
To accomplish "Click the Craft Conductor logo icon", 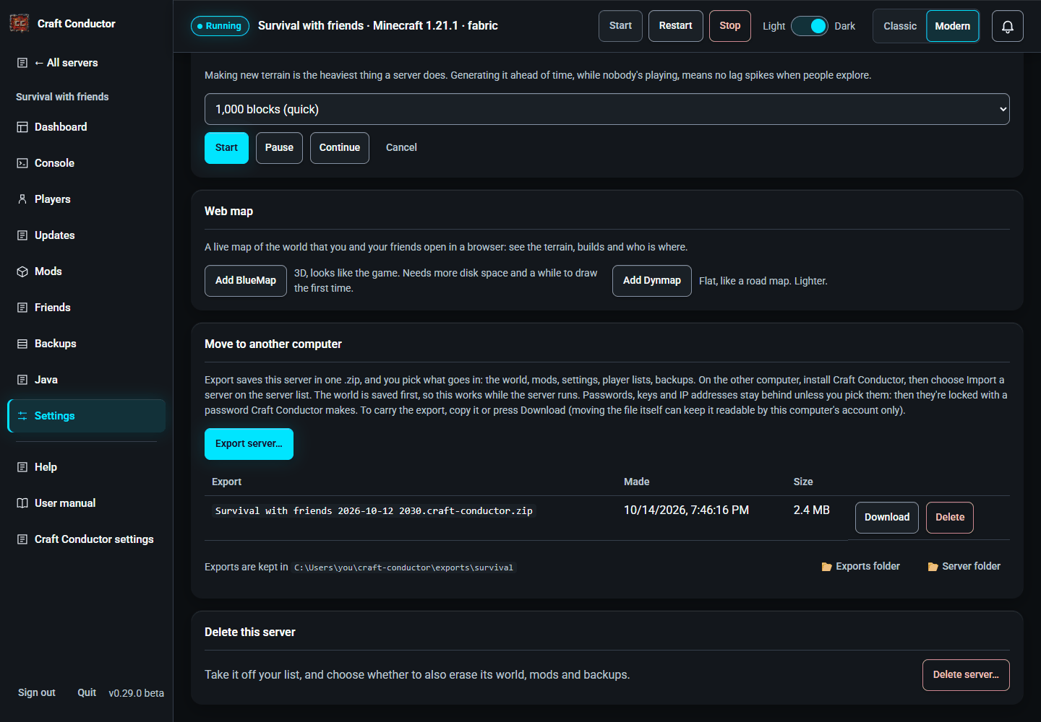I will 20,23.
